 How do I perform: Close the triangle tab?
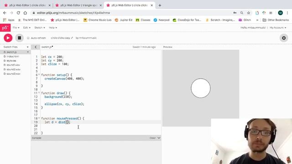click(x=101, y=5)
